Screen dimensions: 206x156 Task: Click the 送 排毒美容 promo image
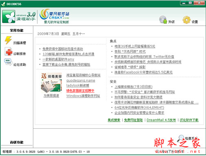(51, 83)
